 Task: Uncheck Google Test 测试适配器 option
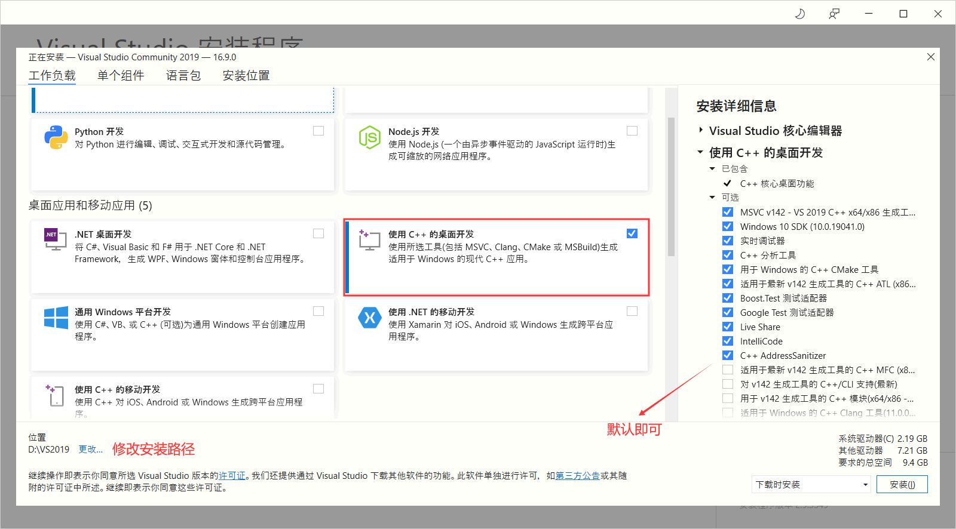tap(728, 312)
